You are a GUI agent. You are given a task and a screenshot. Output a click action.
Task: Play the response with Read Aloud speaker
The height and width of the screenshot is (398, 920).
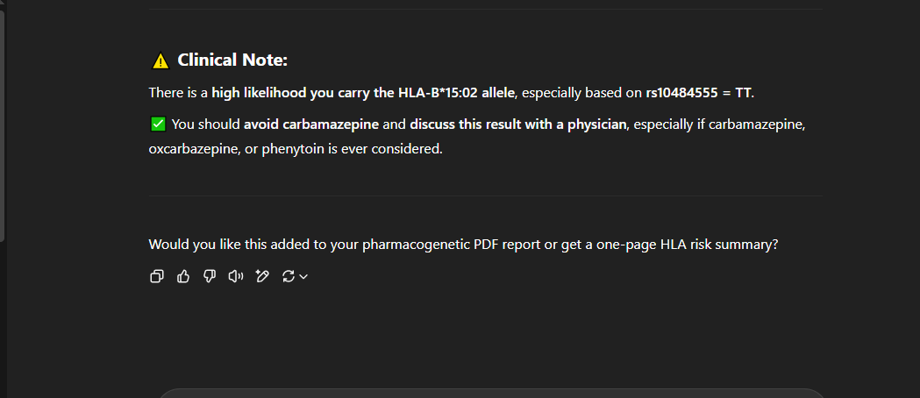tap(235, 276)
